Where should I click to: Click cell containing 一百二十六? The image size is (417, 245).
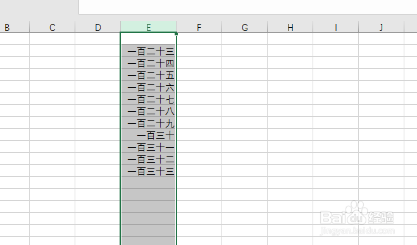click(x=149, y=87)
